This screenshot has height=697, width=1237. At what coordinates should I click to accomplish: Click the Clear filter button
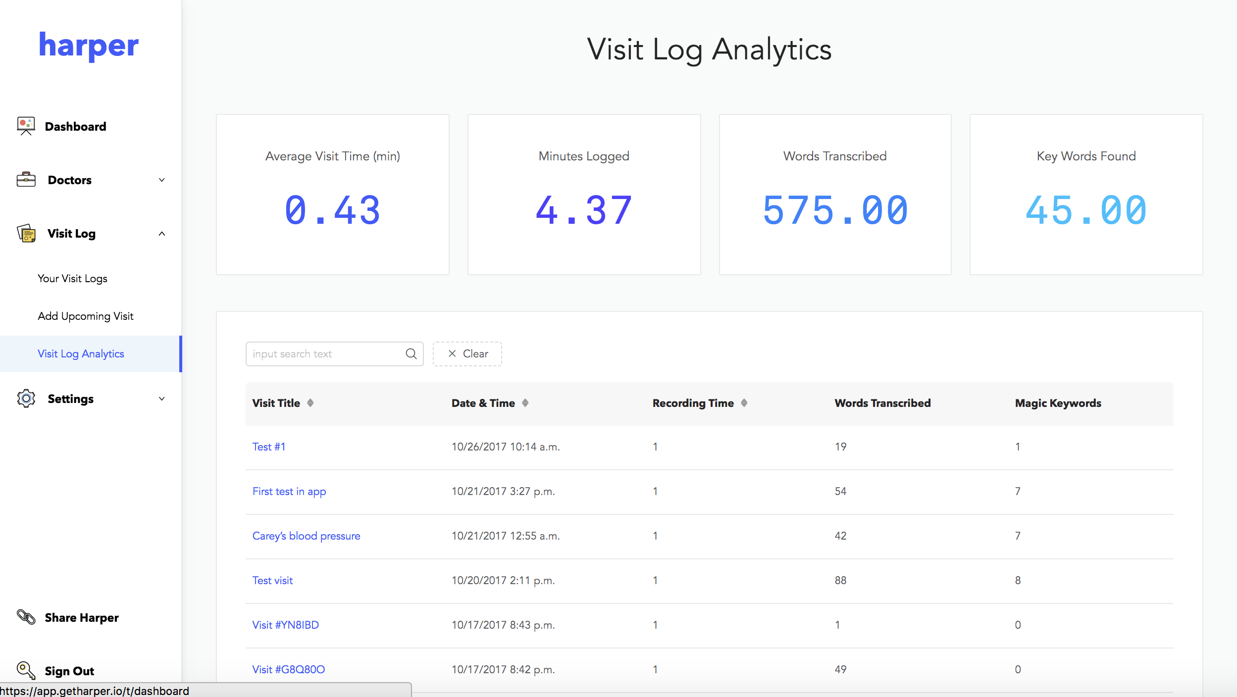(x=467, y=353)
